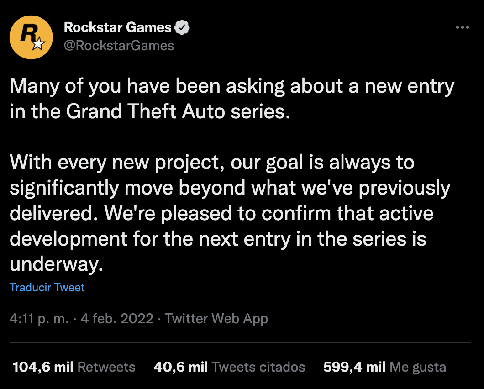Click the phrase Grand Theft Auto series
Viewport: 484px width, 389px height.
point(178,111)
